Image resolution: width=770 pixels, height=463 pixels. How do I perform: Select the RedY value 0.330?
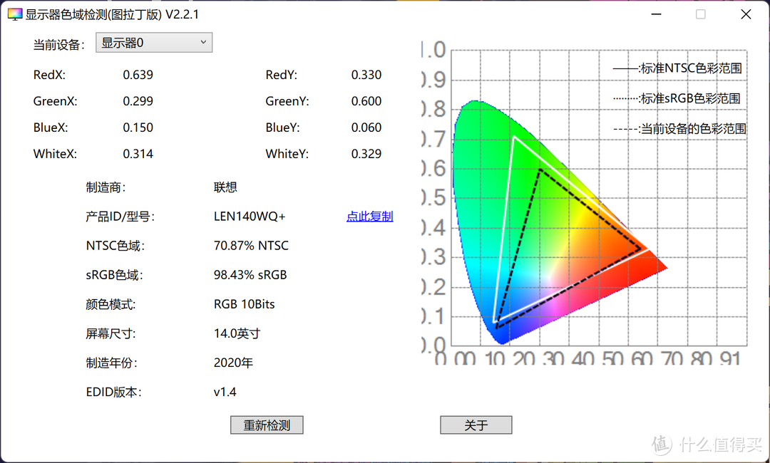366,75
